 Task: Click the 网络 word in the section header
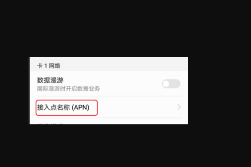click(x=54, y=66)
